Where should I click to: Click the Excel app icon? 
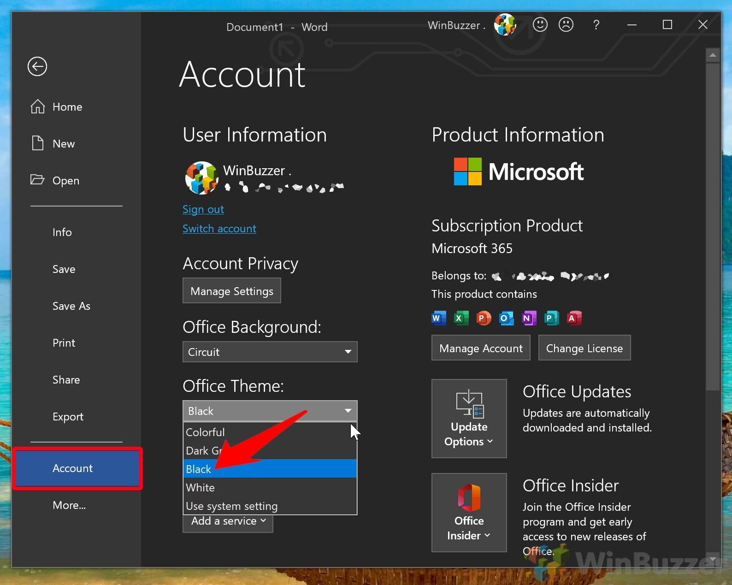pos(461,318)
